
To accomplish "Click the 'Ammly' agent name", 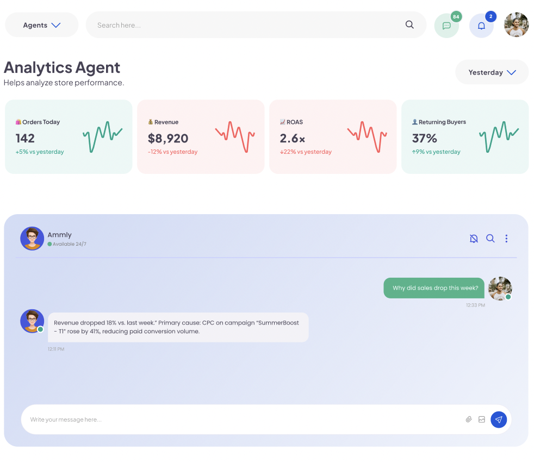I will tap(60, 235).
